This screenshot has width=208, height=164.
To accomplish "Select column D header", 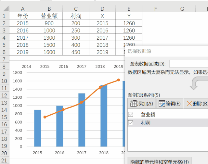I will [102, 9].
